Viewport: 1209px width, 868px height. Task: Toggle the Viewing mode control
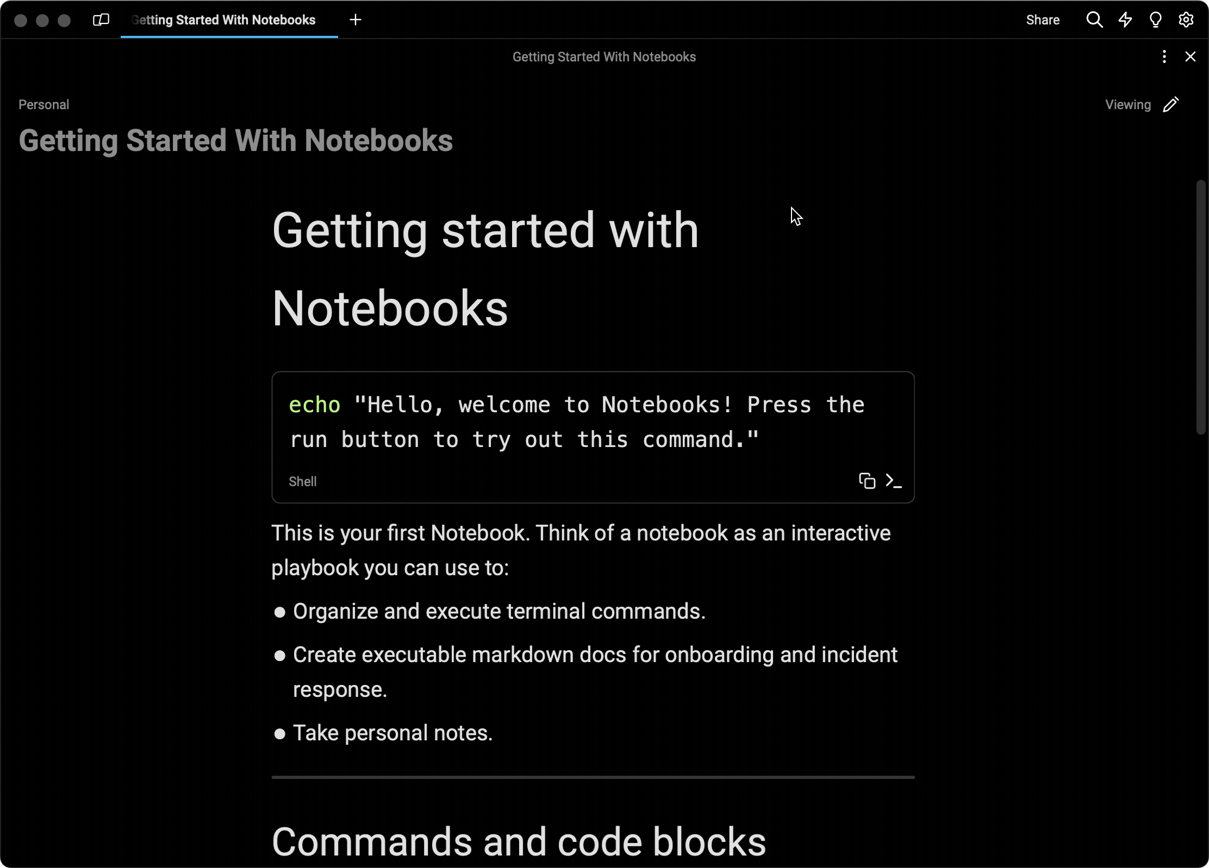click(x=1127, y=104)
